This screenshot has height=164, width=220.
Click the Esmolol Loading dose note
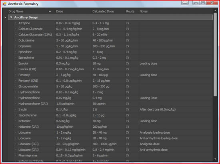[148, 63]
